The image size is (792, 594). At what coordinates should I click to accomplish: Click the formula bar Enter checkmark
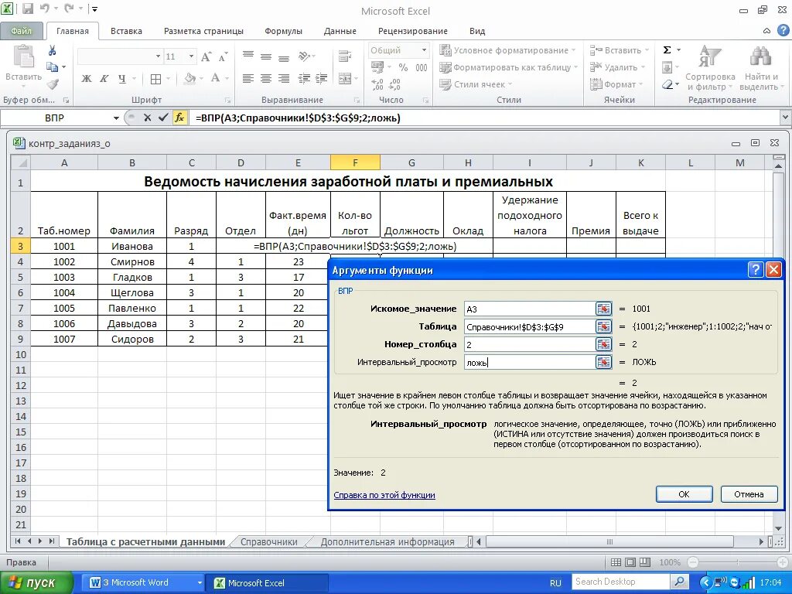click(x=162, y=118)
